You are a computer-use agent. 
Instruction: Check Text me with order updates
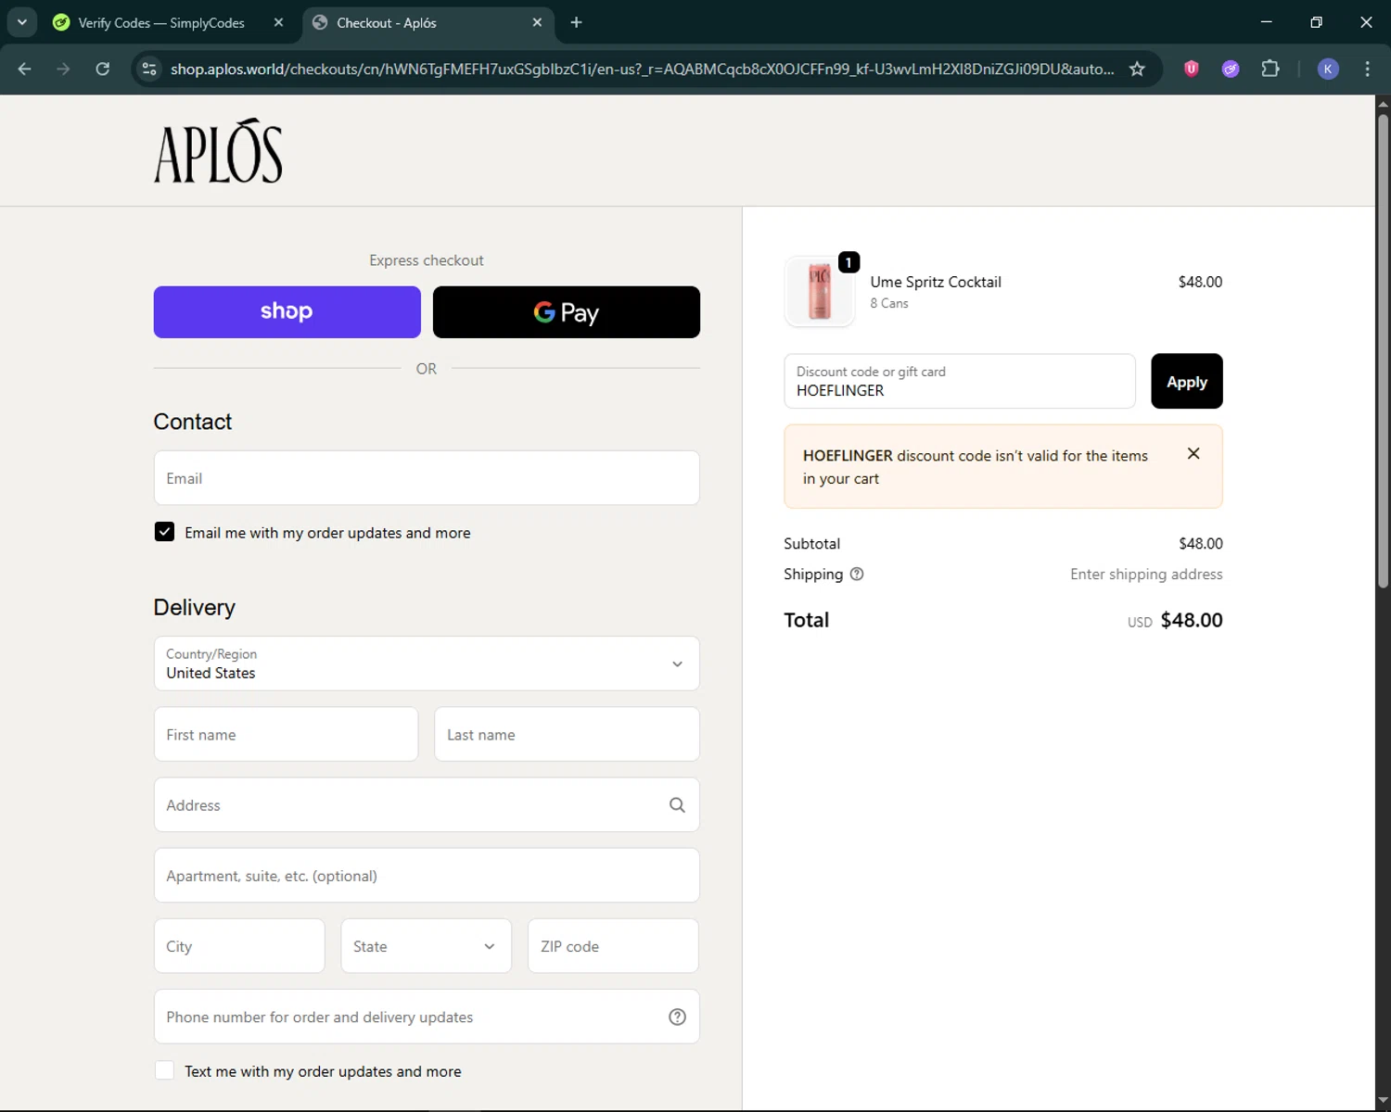click(x=164, y=1070)
